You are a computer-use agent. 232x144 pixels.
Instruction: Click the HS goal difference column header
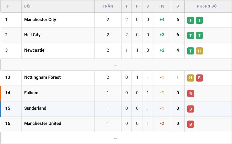pos(162,6)
